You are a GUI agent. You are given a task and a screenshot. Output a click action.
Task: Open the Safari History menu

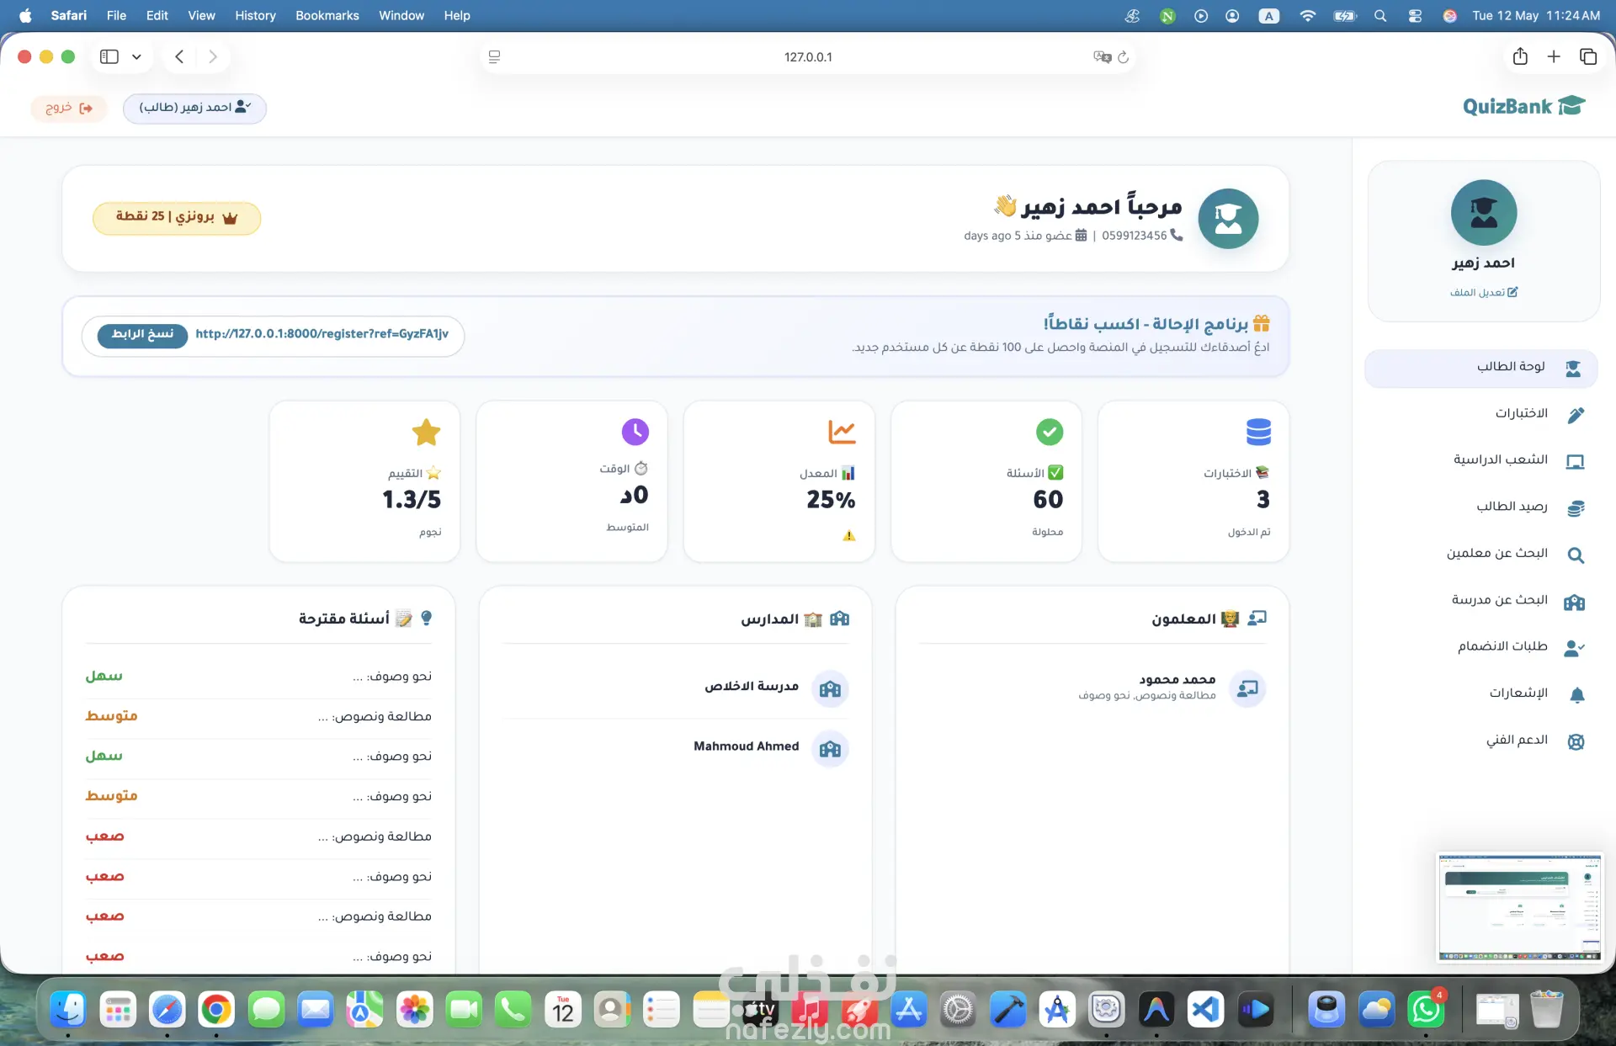pos(255,15)
